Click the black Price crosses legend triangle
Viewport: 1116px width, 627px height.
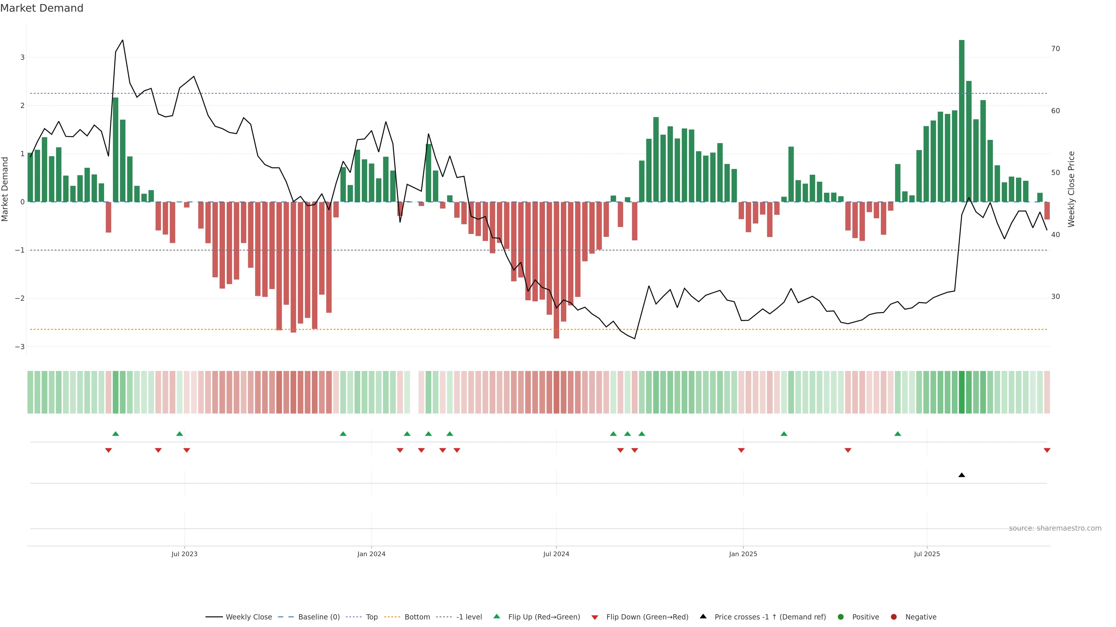(x=703, y=616)
